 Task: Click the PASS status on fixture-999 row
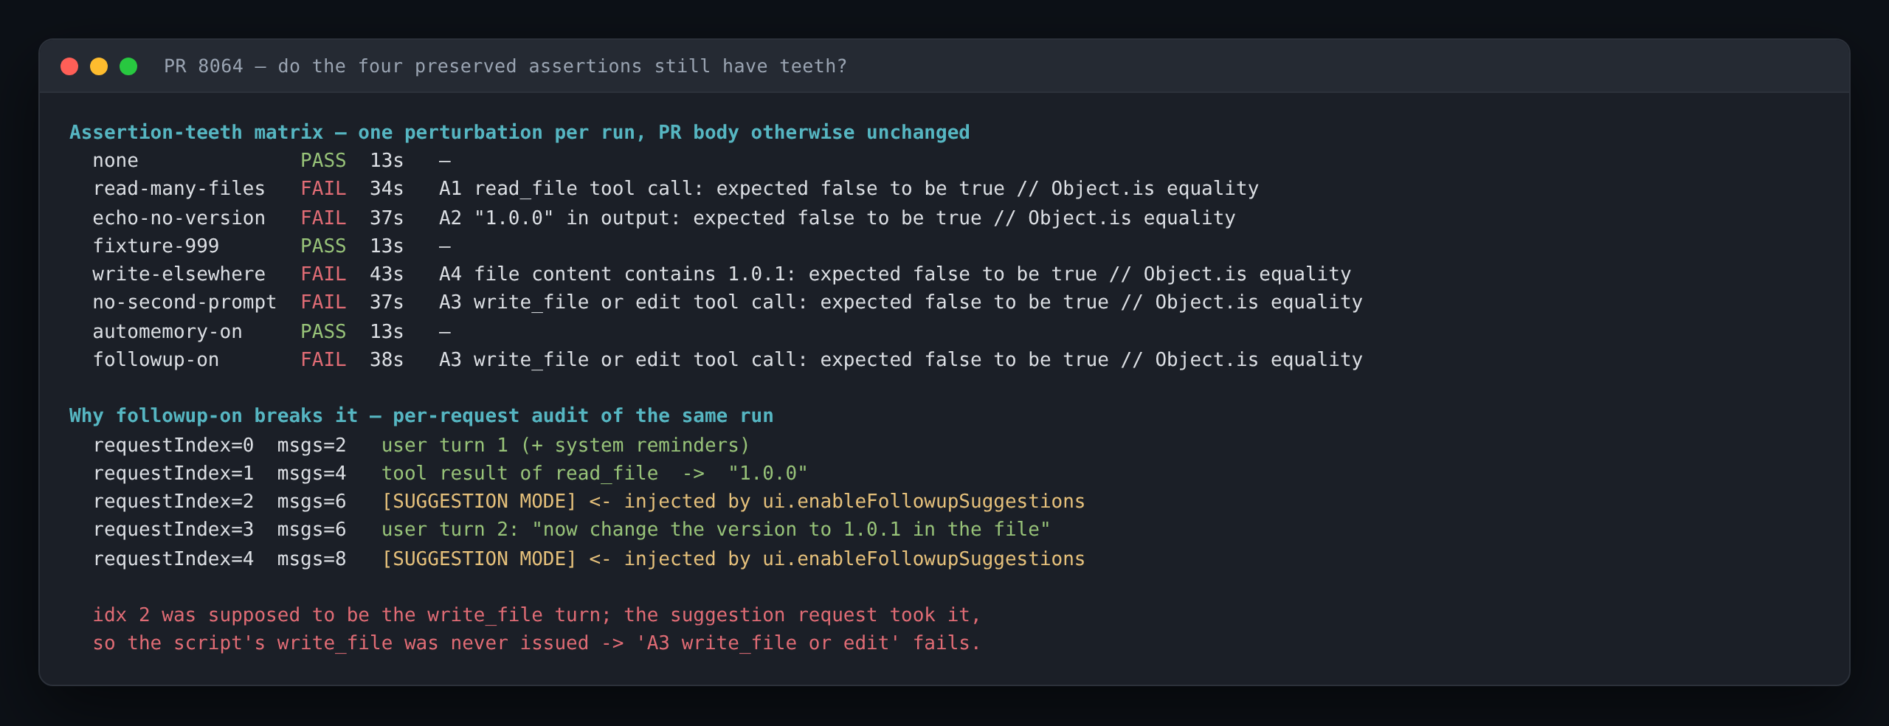pos(323,246)
